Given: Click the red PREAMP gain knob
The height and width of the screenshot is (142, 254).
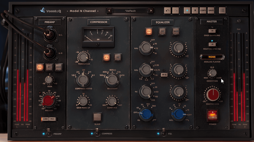Looking at the screenshot, I should (x=48, y=101).
